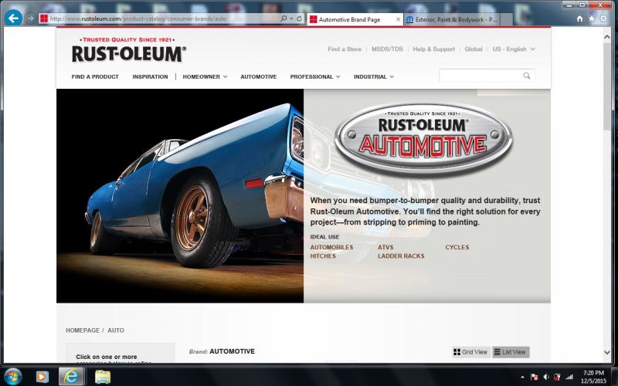Open the blank new tab button
The height and width of the screenshot is (386, 618).
pyautogui.click(x=507, y=19)
